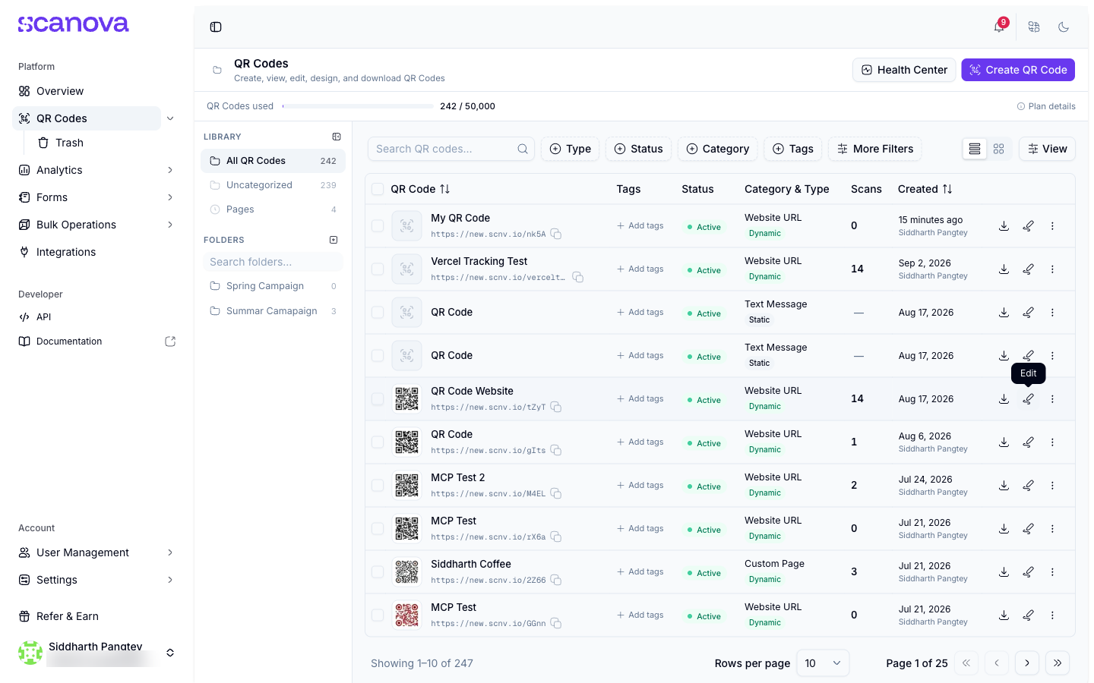Open the notifications bell
Image resolution: width=1094 pixels, height=683 pixels.
[x=999, y=27]
